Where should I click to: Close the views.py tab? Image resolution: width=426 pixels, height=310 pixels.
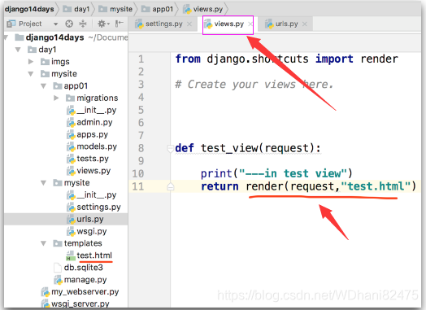click(250, 24)
